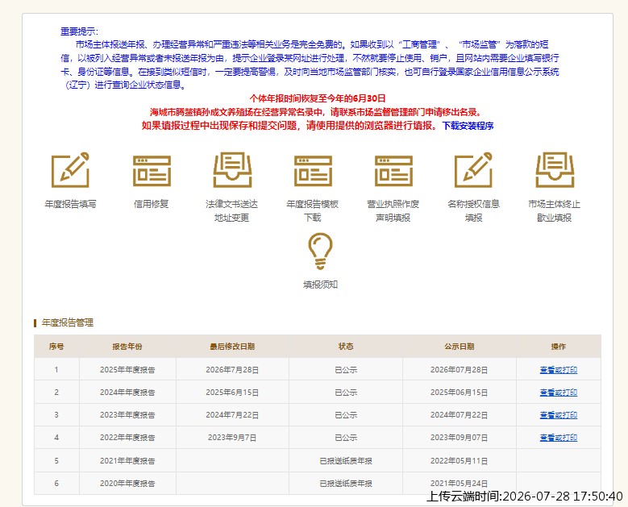Image resolution: width=628 pixels, height=507 pixels.
Task: Click the 报告年份 column header
Action: pos(127,347)
